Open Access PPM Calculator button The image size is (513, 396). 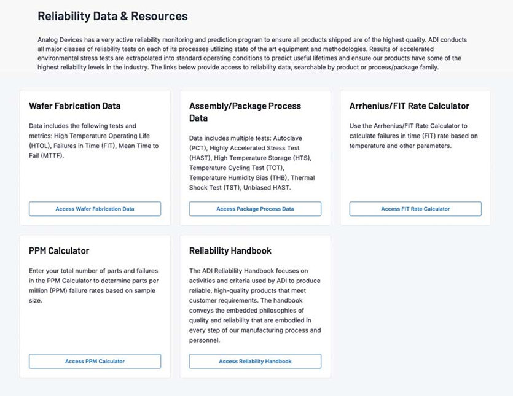click(95, 361)
